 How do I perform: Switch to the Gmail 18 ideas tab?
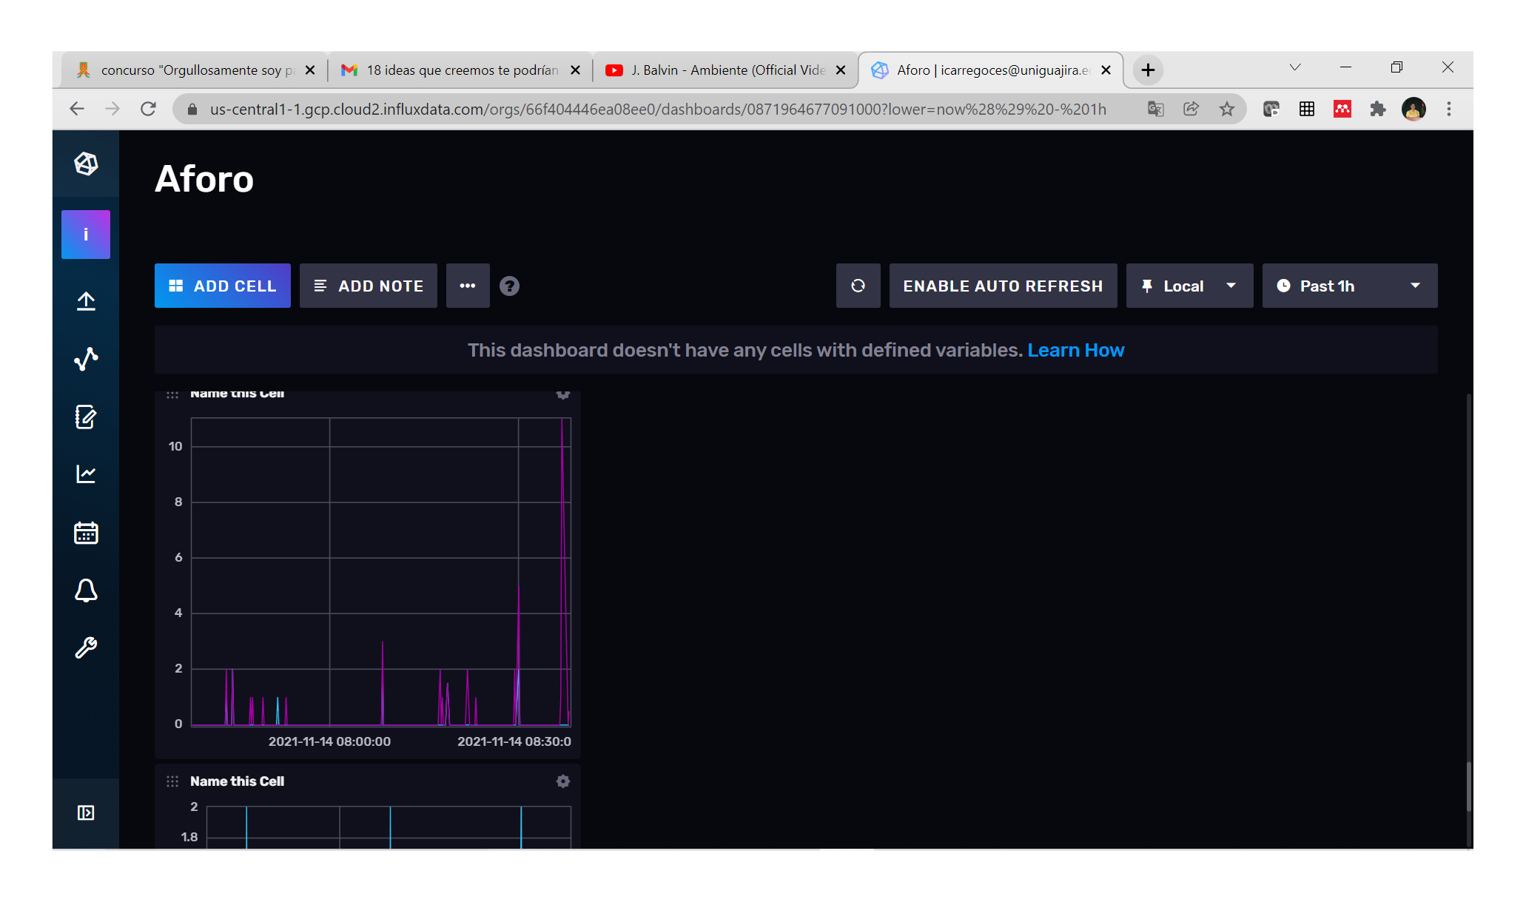click(x=460, y=70)
